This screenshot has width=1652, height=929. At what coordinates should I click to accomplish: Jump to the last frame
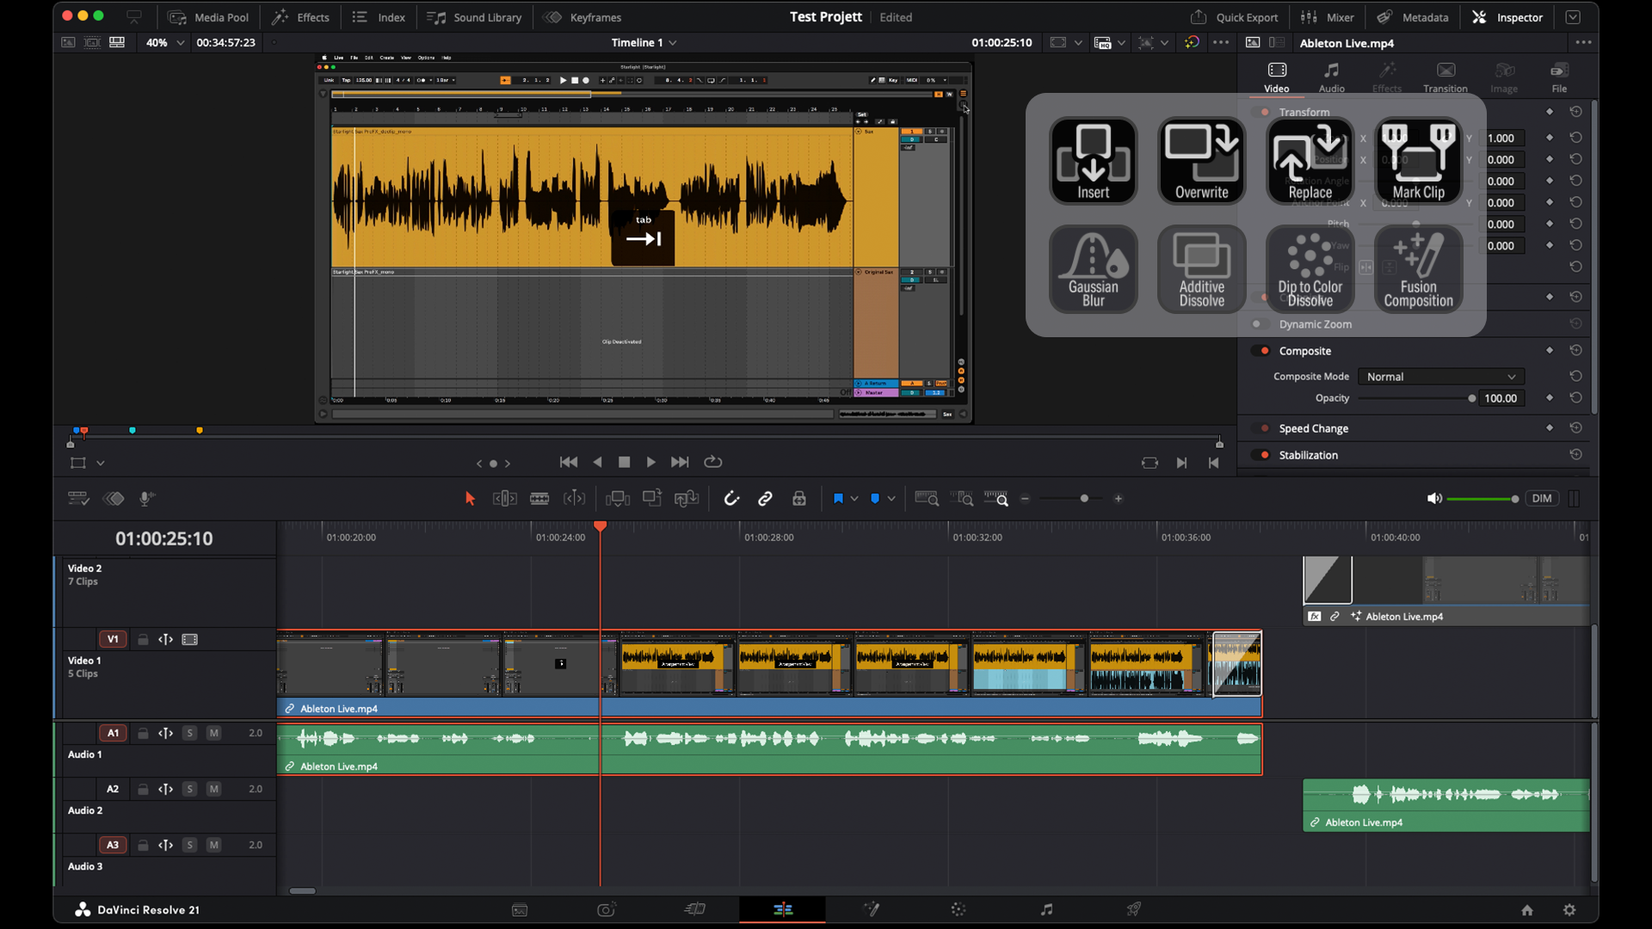680,463
